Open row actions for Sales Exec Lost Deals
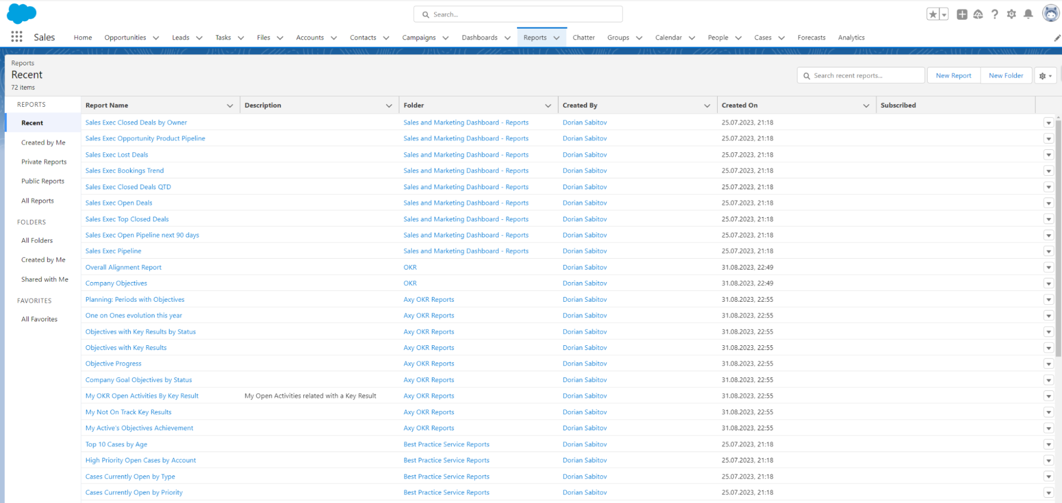This screenshot has height=503, width=1062. tap(1049, 155)
